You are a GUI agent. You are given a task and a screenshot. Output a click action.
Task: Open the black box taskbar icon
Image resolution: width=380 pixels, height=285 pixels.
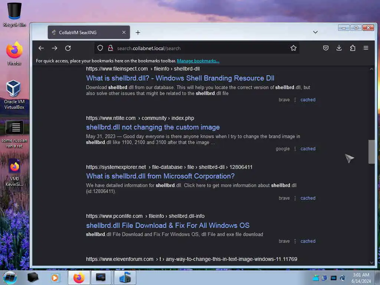[33, 278]
